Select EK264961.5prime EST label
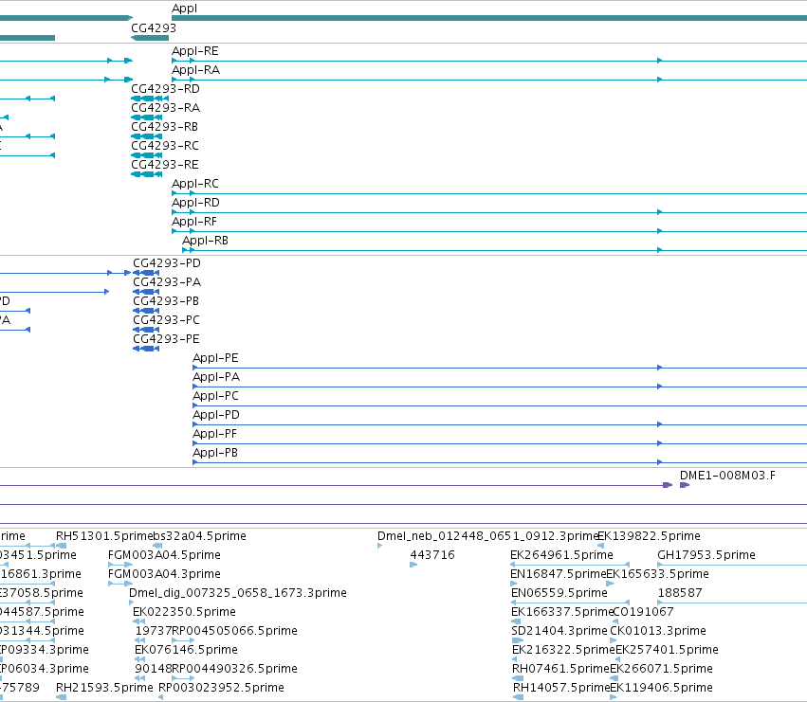Image resolution: width=807 pixels, height=702 pixels. [561, 555]
